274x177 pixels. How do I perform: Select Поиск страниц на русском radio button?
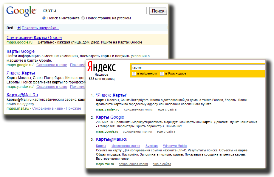[x=83, y=18]
